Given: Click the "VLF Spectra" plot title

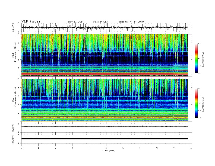Looking at the screenshot, I should click(31, 21).
